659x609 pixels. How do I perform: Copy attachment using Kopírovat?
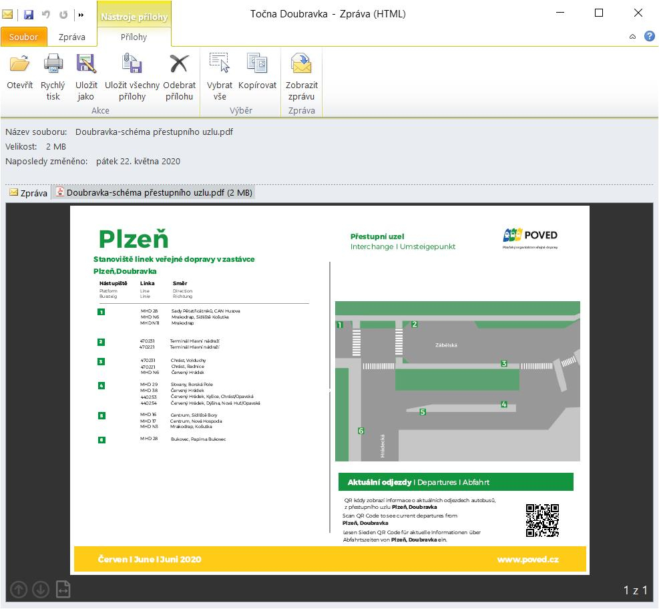point(257,72)
